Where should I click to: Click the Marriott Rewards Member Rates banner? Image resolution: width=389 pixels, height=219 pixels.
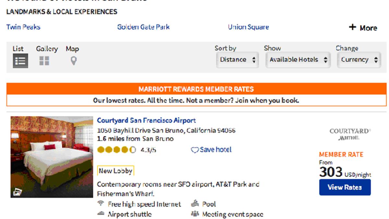(x=196, y=89)
